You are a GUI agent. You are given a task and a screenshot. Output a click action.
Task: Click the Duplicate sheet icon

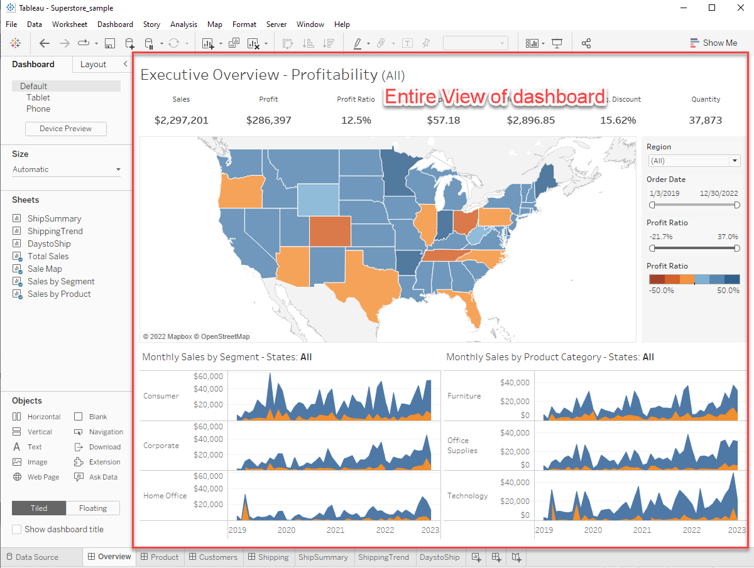(234, 43)
